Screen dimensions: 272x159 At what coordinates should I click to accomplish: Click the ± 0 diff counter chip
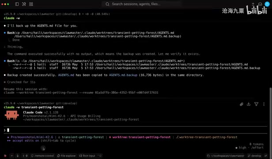click(25, 156)
